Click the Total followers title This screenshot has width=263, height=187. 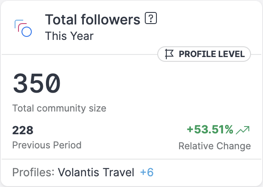pyautogui.click(x=93, y=20)
